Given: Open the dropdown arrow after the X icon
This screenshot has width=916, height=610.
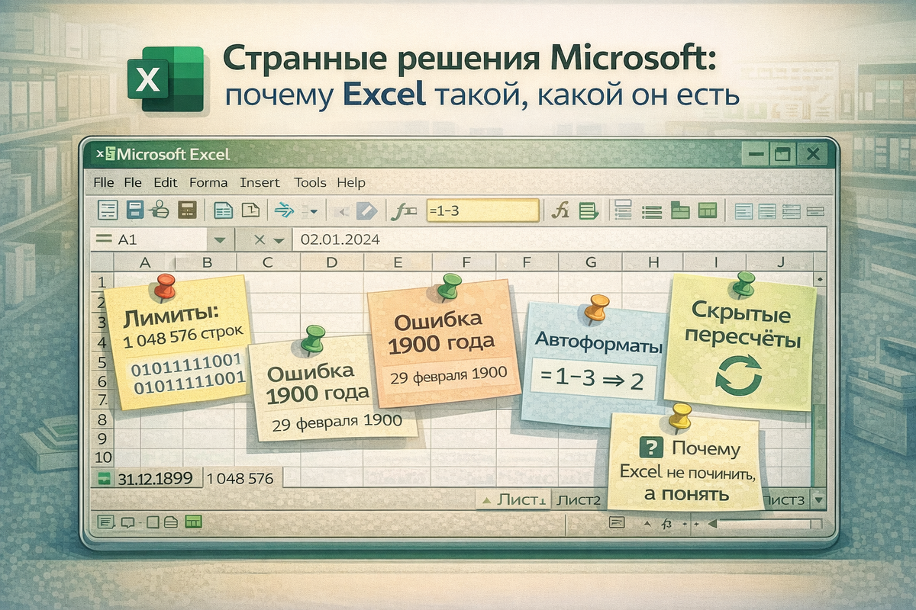Looking at the screenshot, I should point(279,240).
